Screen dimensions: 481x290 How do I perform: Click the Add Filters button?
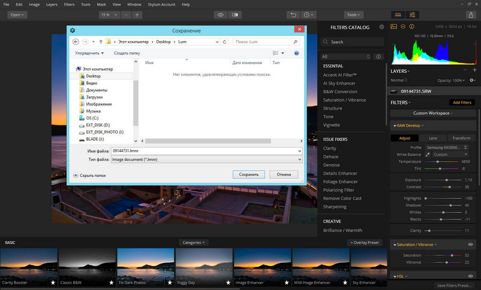(462, 103)
